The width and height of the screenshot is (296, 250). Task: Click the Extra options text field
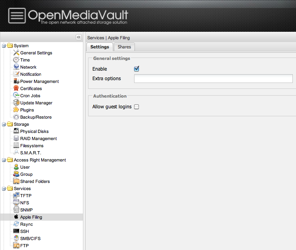[213, 79]
